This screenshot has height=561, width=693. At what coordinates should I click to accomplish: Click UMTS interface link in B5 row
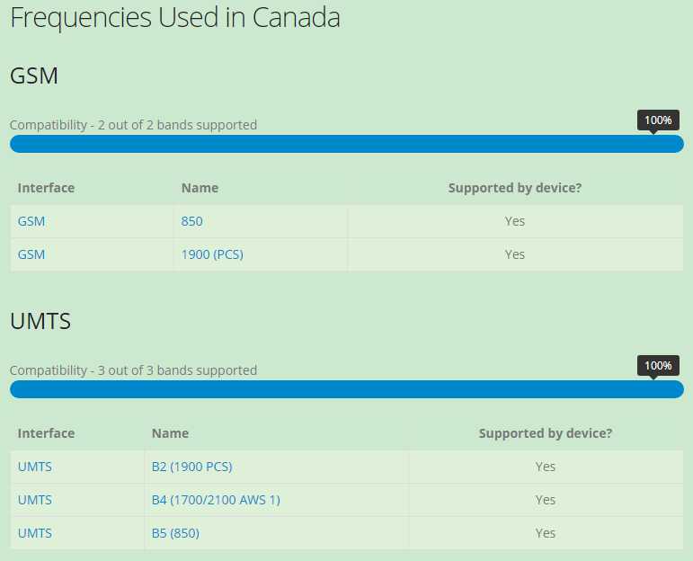[35, 533]
